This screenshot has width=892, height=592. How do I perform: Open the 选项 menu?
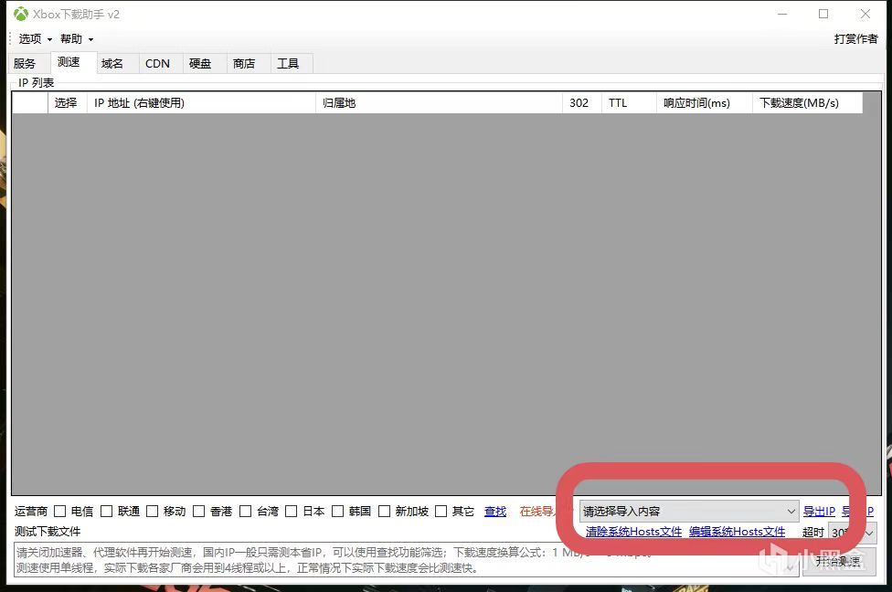tap(36, 38)
